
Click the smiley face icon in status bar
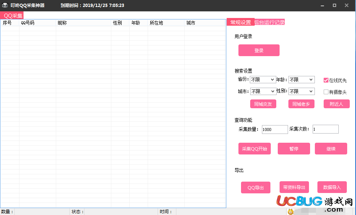[291, 212]
